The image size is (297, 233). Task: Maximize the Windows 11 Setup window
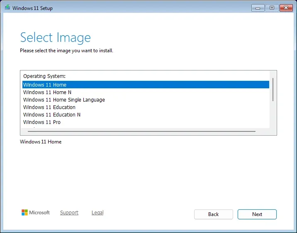pyautogui.click(x=272, y=8)
